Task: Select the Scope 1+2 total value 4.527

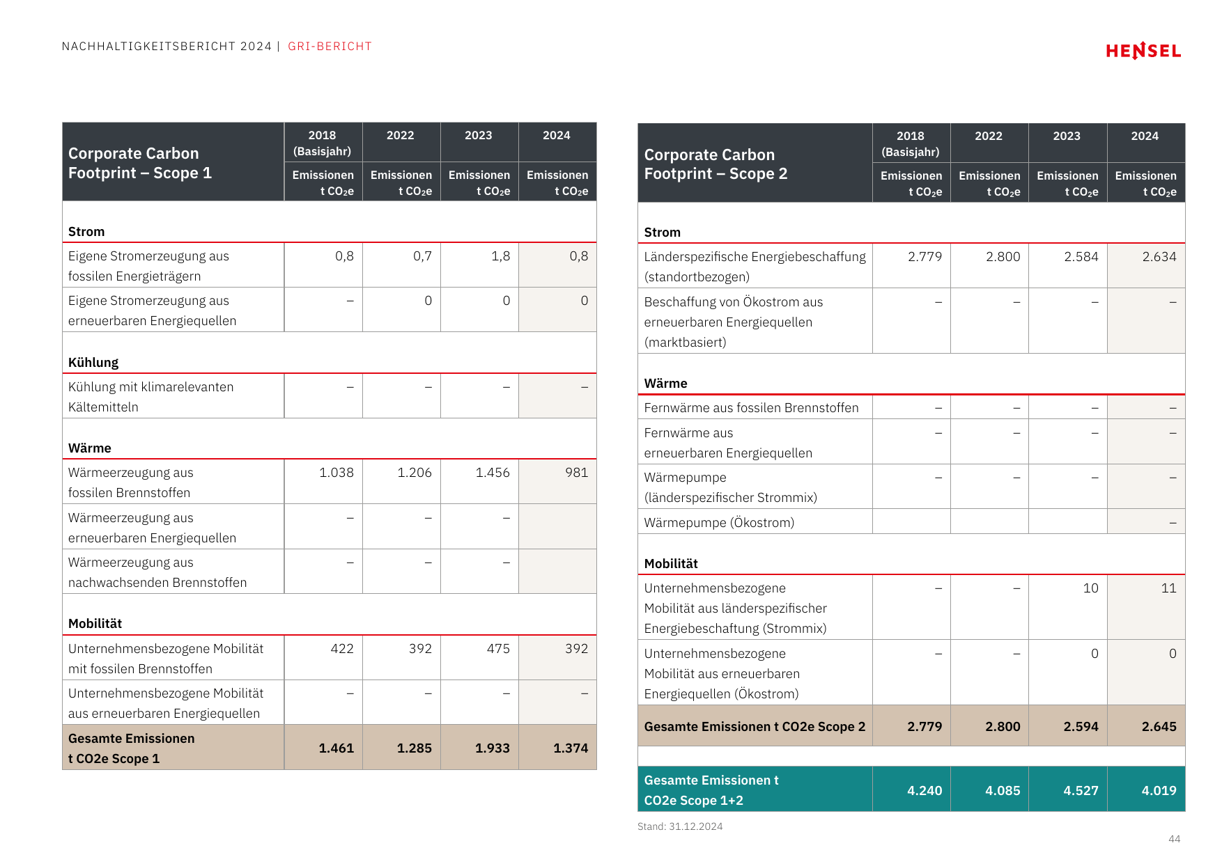Action: coord(1081,791)
